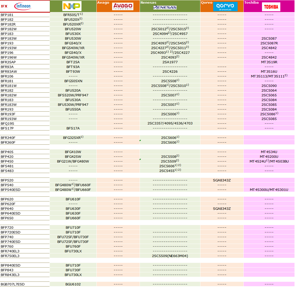The height and width of the screenshot is (287, 295).
Task: Click the 2SC5090 cell
Action: coord(269,86)
